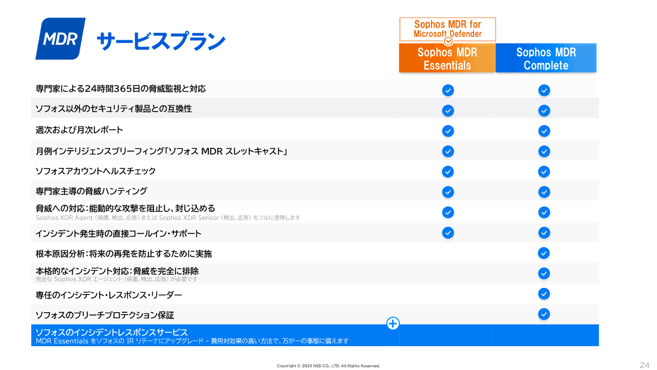Click the ソフォスのインシデントレスポンスサービス upgrade banner
This screenshot has height=370, width=657.
(x=227, y=334)
